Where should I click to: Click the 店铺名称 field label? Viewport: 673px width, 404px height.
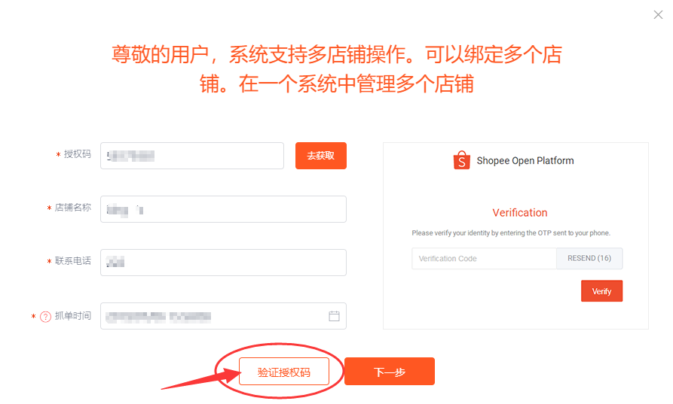(73, 208)
